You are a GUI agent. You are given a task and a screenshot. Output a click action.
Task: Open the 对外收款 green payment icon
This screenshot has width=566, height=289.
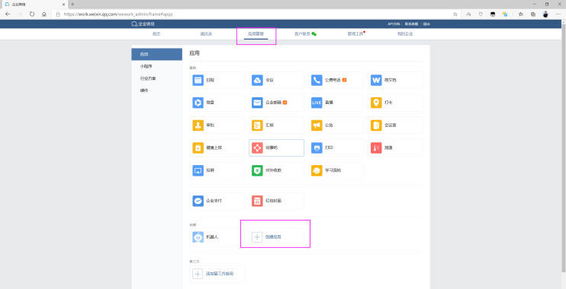(x=257, y=170)
